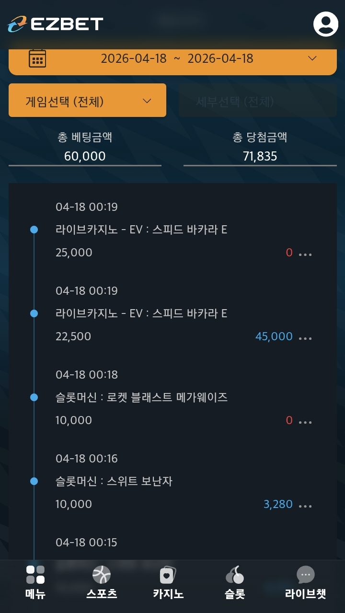Open more options for 25,000 baccarat bet

click(x=305, y=254)
